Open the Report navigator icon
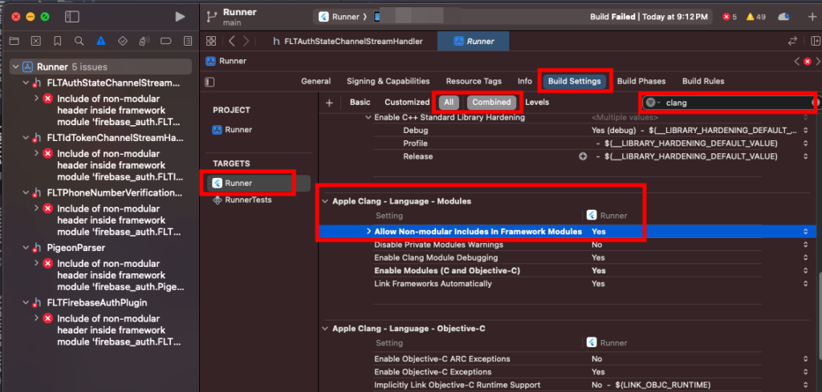822x392 pixels. 187,41
